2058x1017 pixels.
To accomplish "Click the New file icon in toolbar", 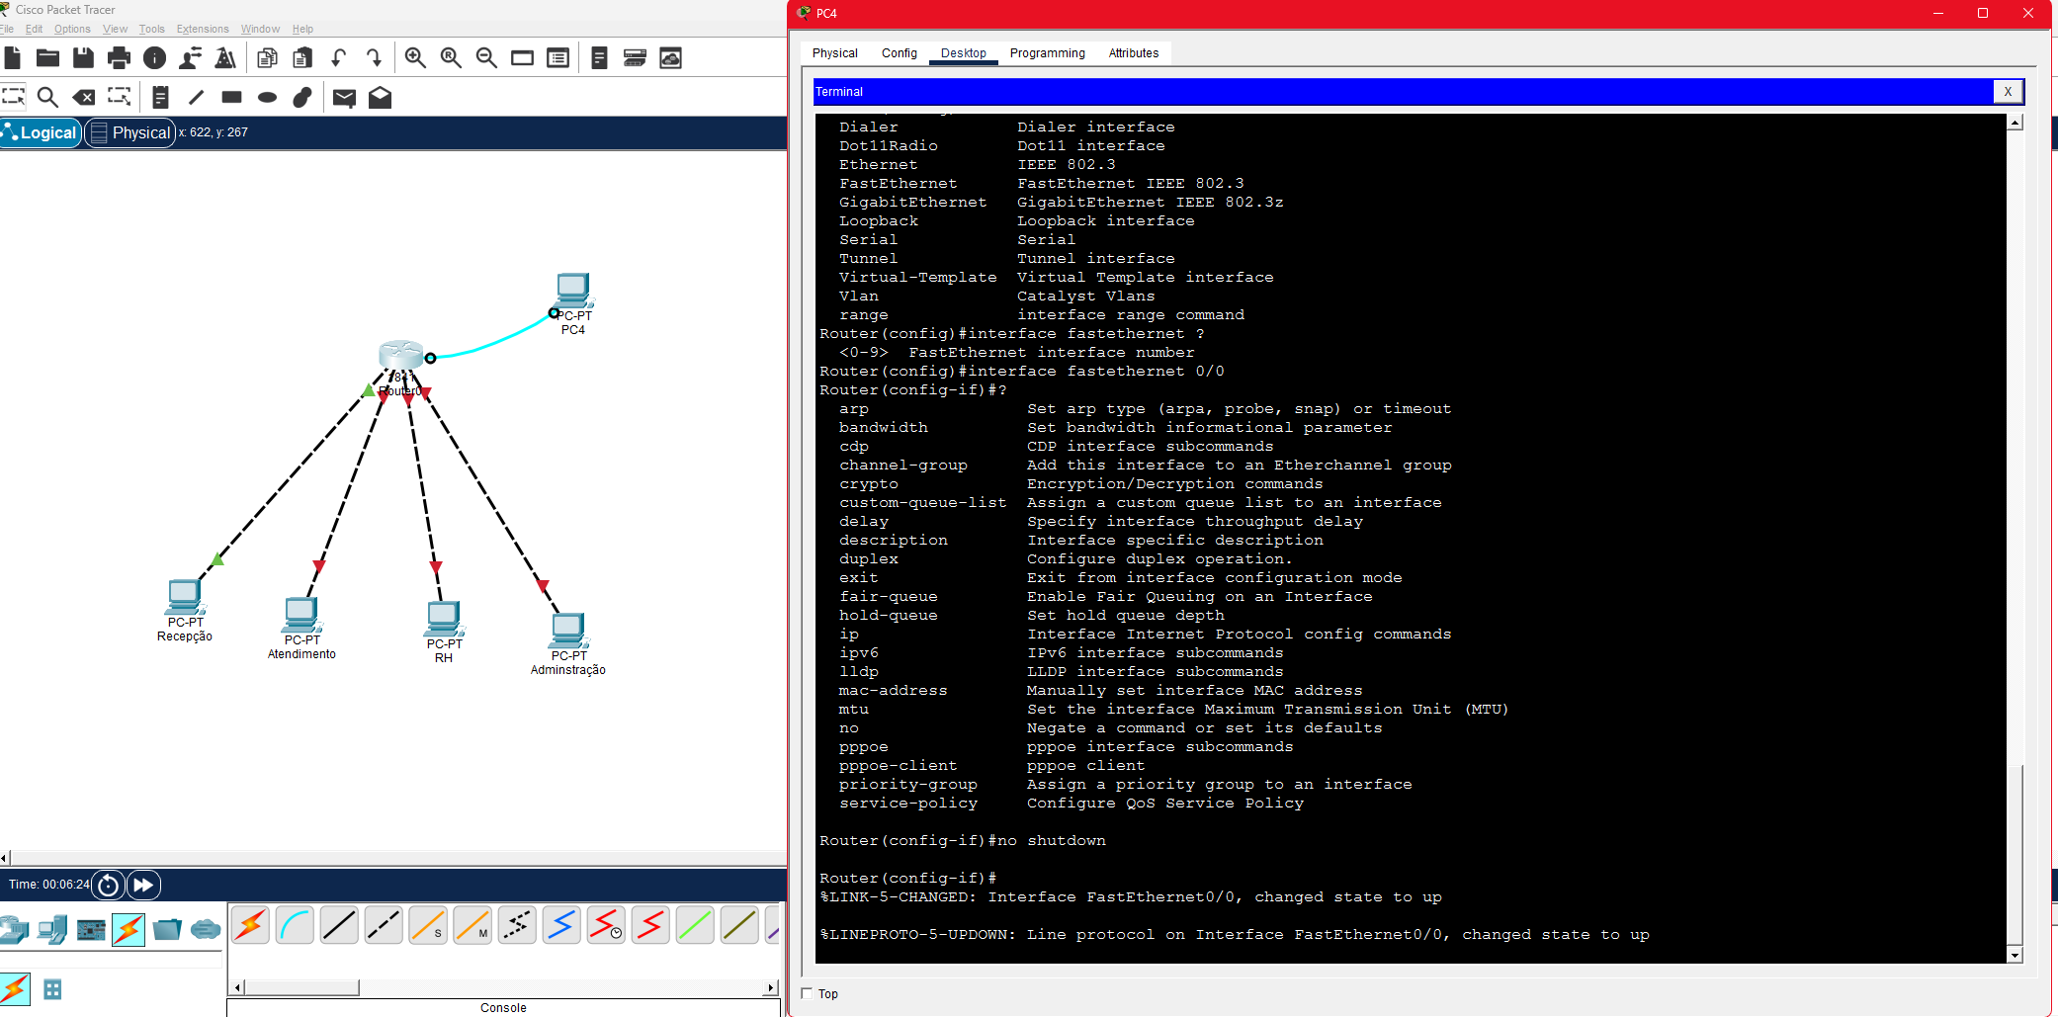I will pos(12,58).
